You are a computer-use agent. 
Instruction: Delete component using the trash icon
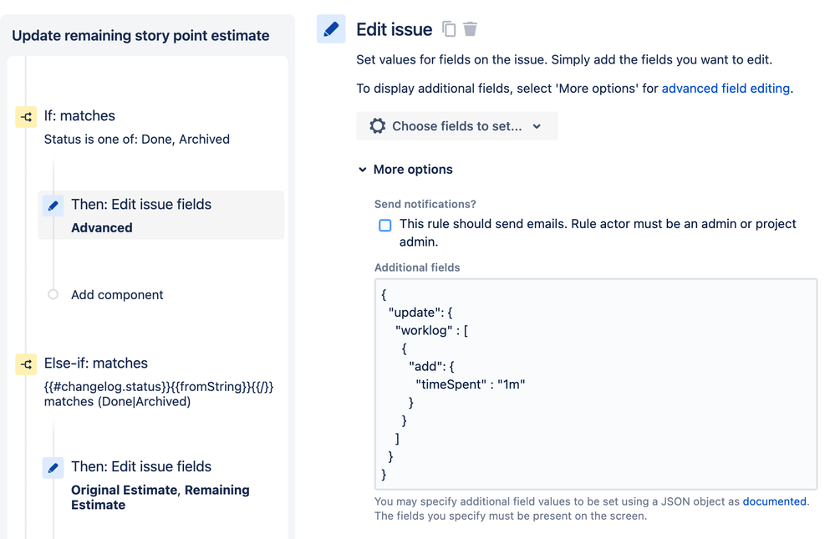(x=471, y=28)
